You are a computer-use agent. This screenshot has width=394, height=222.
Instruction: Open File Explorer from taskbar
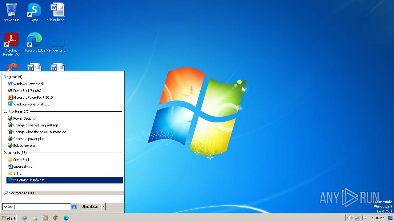(x=35, y=218)
